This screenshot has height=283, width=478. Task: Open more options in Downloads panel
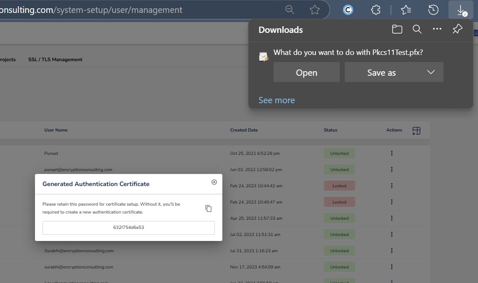tap(437, 29)
